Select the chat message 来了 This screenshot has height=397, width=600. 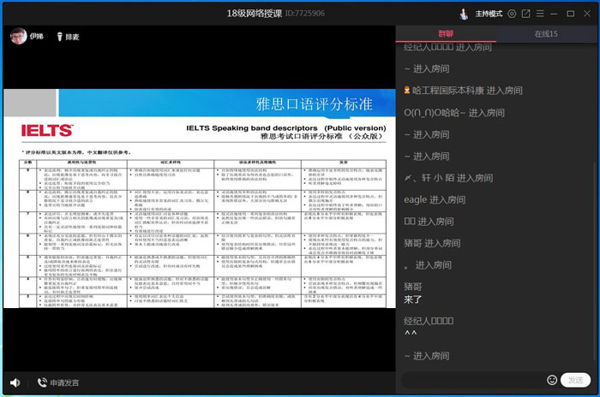tap(413, 299)
